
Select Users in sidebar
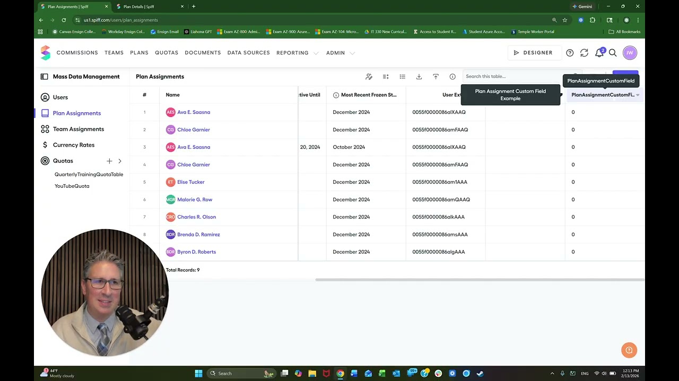coord(60,97)
